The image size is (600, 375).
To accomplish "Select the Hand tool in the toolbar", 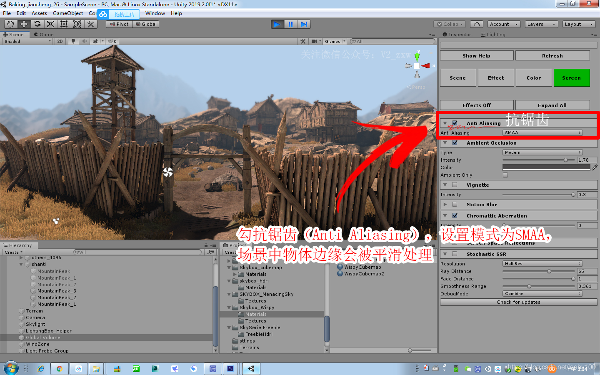I will click(10, 24).
